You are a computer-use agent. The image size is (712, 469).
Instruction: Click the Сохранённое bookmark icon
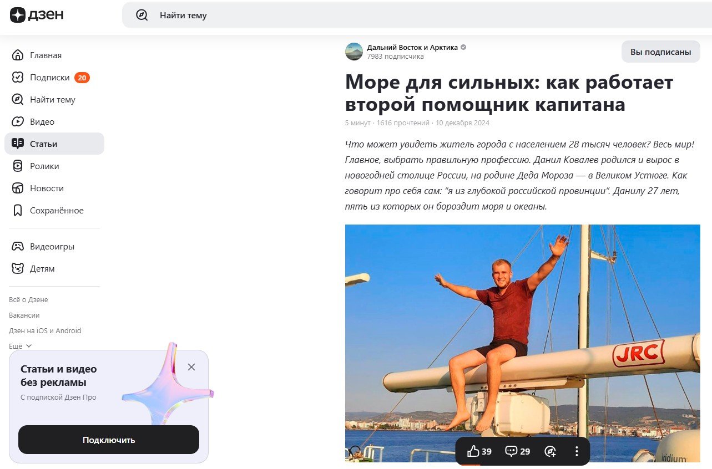[18, 211]
